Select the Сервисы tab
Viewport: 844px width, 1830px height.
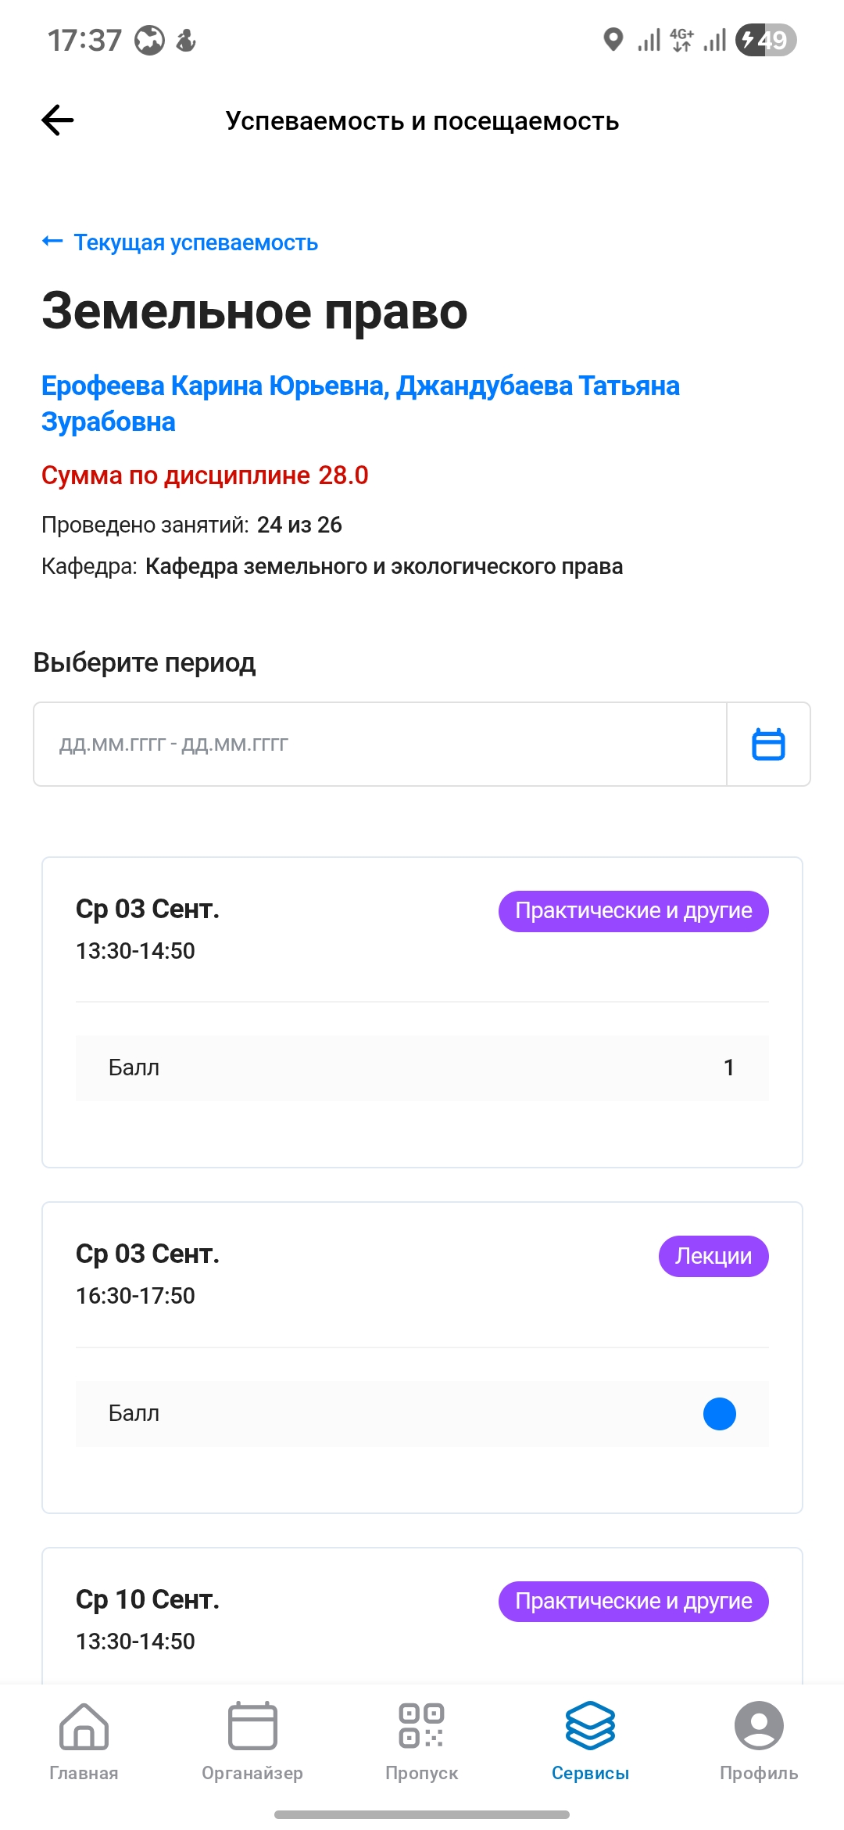coord(590,1738)
